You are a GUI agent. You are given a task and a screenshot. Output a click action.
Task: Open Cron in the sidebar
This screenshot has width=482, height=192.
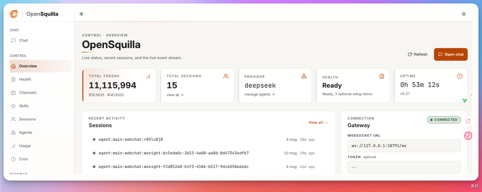[41, 159]
